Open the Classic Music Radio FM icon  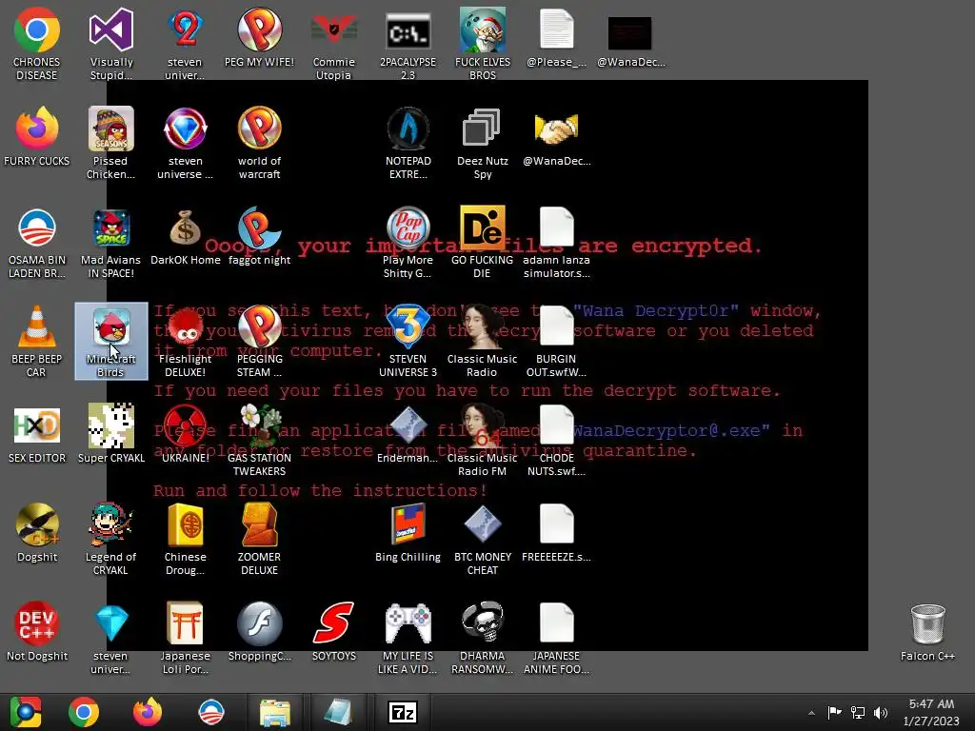pos(482,425)
